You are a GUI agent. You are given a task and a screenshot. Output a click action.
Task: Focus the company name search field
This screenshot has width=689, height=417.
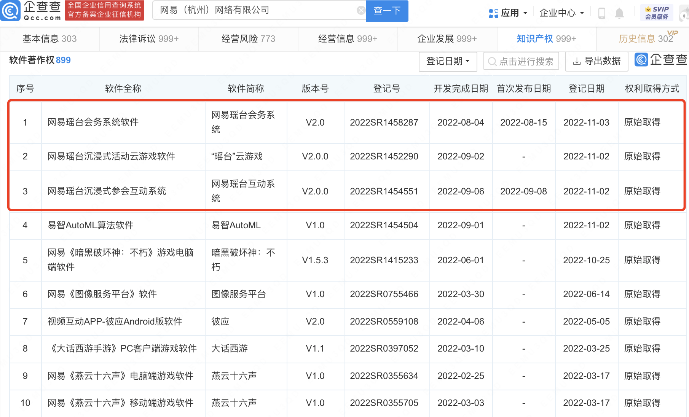click(255, 10)
